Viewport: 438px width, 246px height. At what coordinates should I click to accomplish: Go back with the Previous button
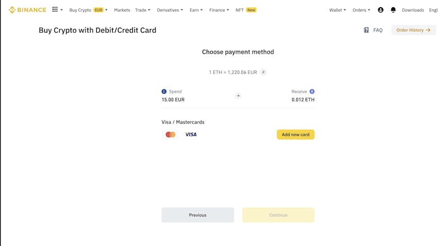pos(197,215)
